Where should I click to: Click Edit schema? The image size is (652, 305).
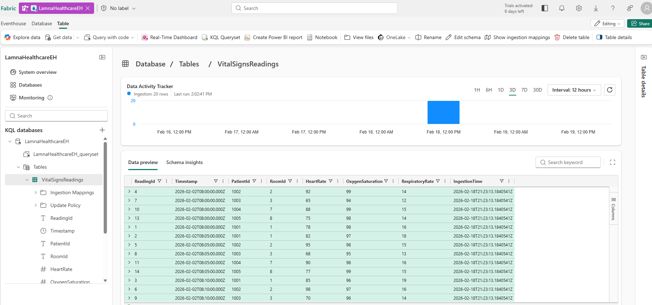coord(463,37)
